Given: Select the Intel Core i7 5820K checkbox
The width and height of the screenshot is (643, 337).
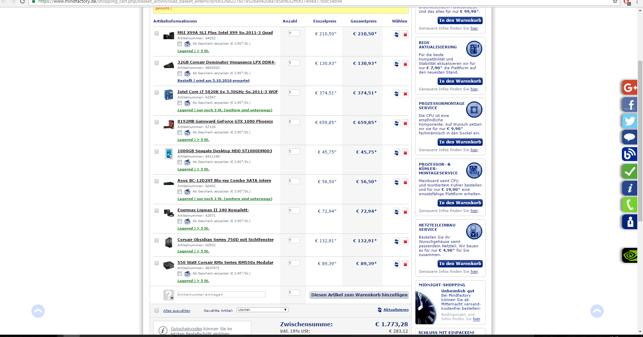Looking at the screenshot, I should (157, 92).
